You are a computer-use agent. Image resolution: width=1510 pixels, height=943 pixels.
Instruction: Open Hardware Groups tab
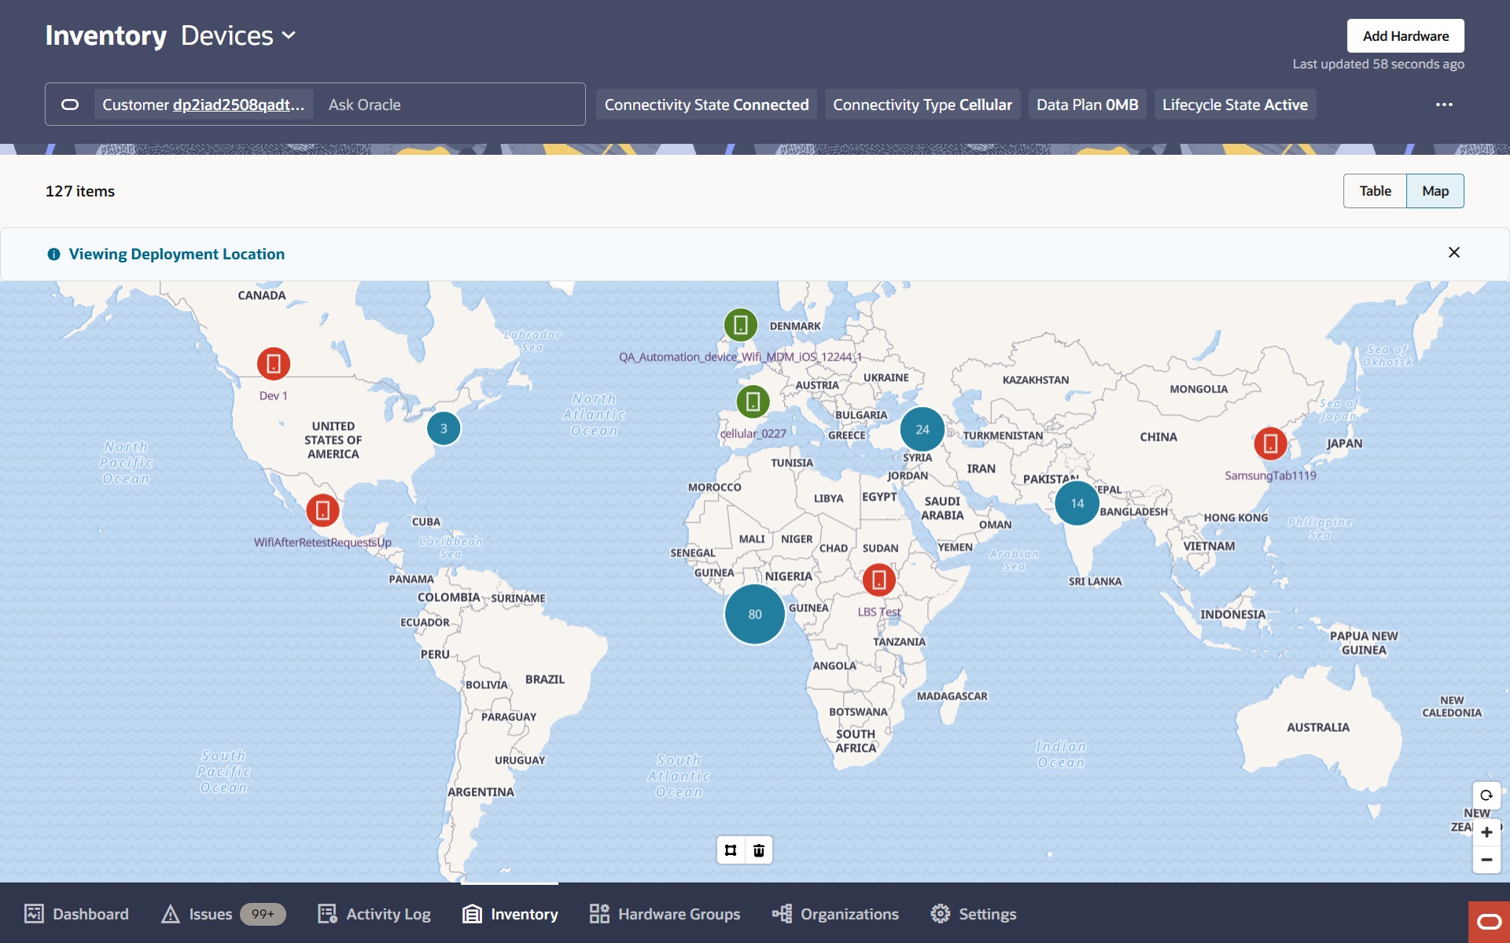click(x=665, y=914)
